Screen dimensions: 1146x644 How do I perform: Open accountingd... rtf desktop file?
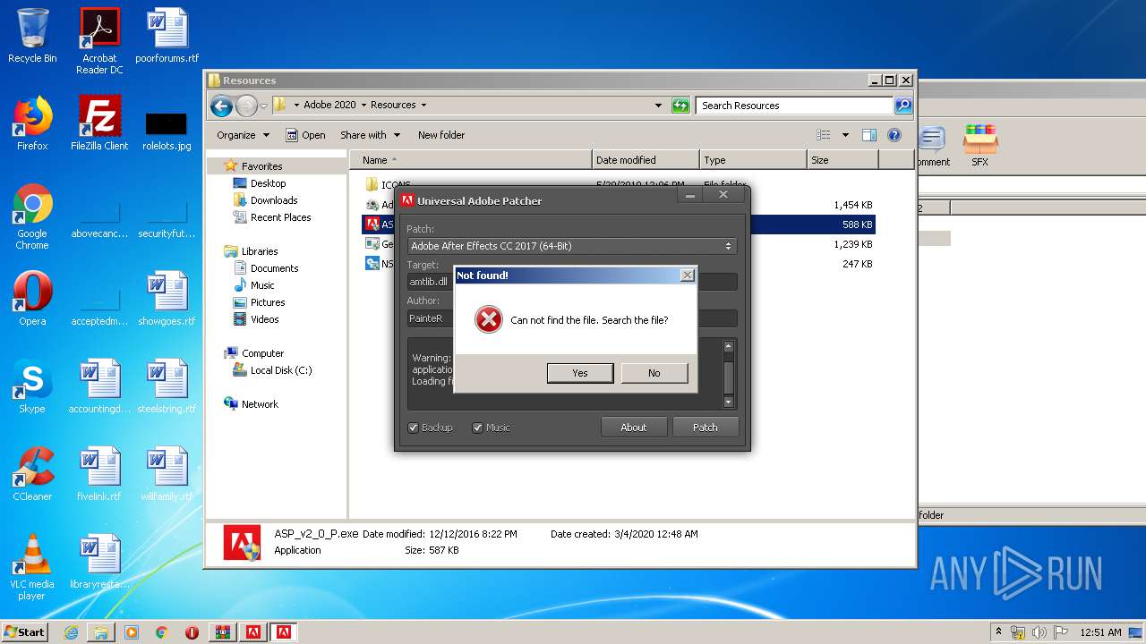pos(99,386)
